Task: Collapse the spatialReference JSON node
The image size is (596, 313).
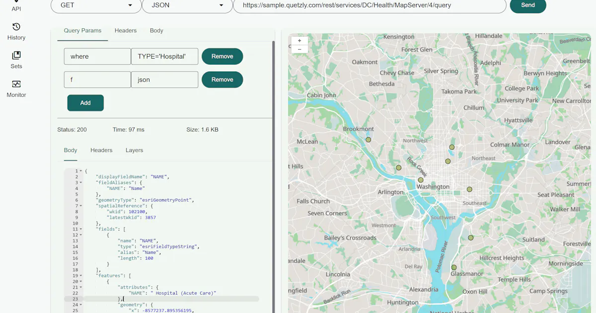Action: [x=81, y=206]
